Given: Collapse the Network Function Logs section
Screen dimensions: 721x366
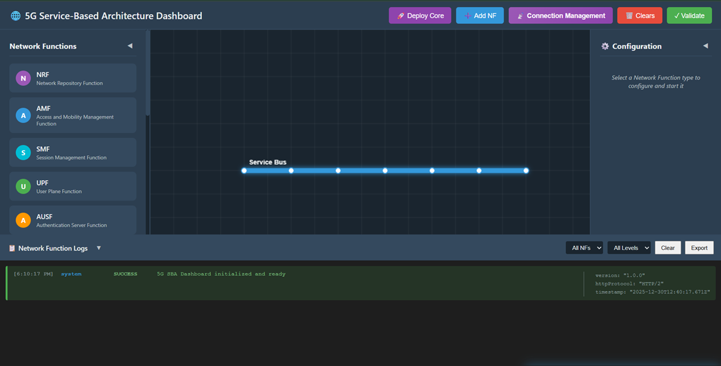Looking at the screenshot, I should (99, 248).
